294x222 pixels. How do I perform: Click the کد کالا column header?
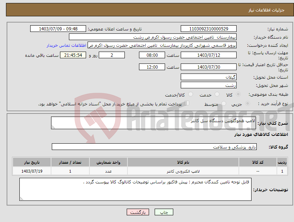258,162
